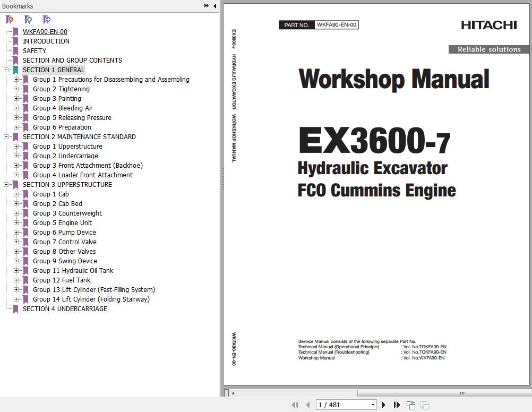Click the teal bookmark icon beside SECTION 1 GENERAL
532x412 pixels.
click(15, 70)
